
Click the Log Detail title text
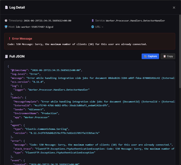point(17,8)
